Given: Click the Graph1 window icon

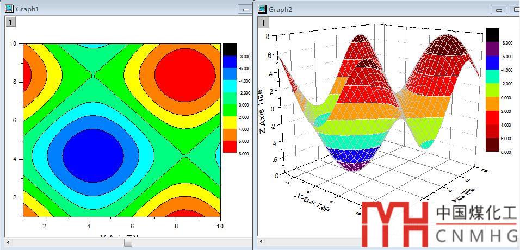Looking at the screenshot, I should coord(9,9).
